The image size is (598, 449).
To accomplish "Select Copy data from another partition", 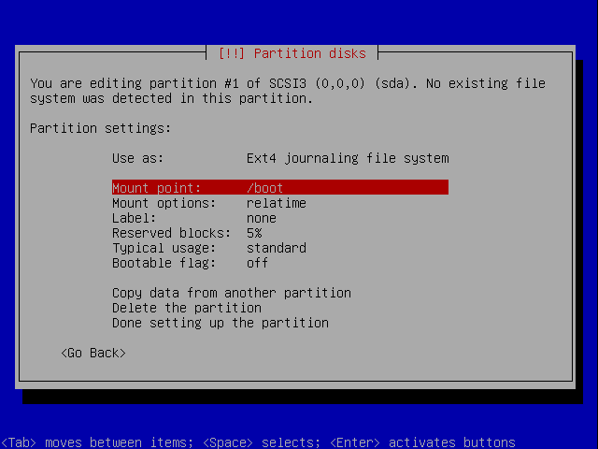I will (x=232, y=293).
